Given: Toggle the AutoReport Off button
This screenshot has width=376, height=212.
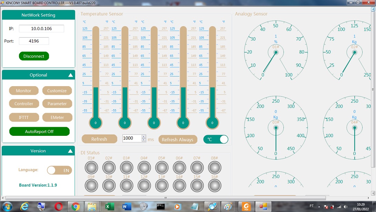Looking at the screenshot, I should pyautogui.click(x=39, y=132).
